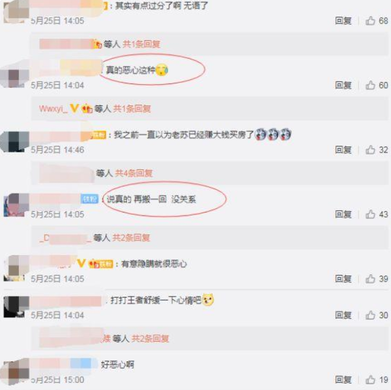Click the blue 铁粉 badge
This screenshot has width=391, height=390.
(89, 199)
